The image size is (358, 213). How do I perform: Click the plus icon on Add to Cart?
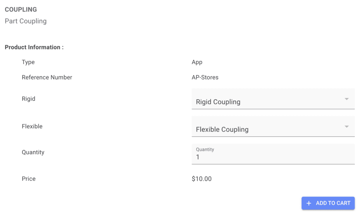pos(309,203)
